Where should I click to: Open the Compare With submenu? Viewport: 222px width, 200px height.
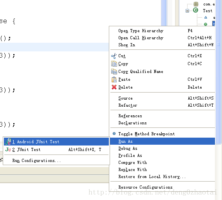pos(162,163)
